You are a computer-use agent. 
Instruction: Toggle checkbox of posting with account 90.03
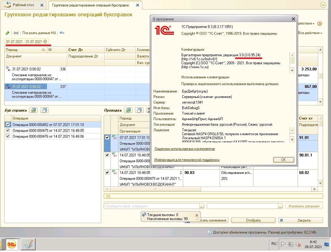(x=107, y=172)
